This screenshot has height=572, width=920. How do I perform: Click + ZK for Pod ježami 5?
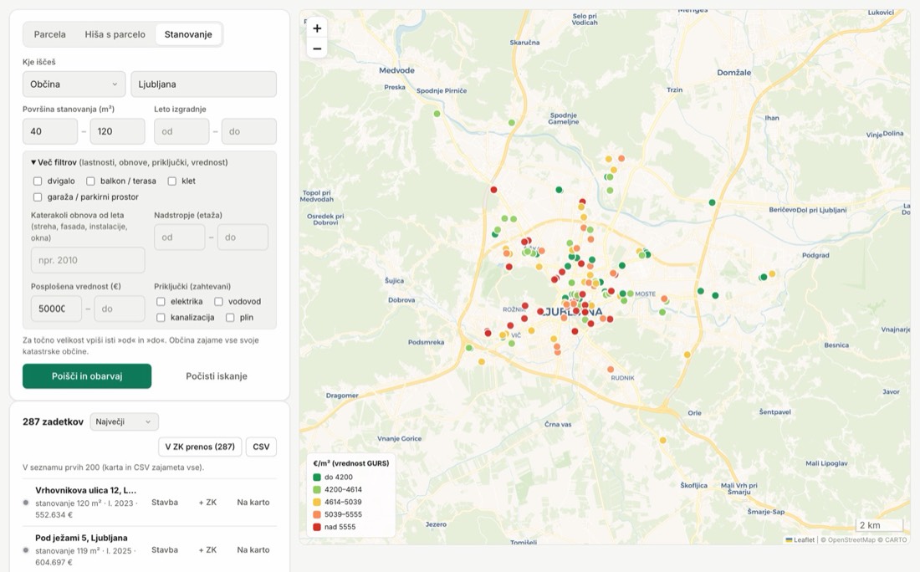click(207, 549)
